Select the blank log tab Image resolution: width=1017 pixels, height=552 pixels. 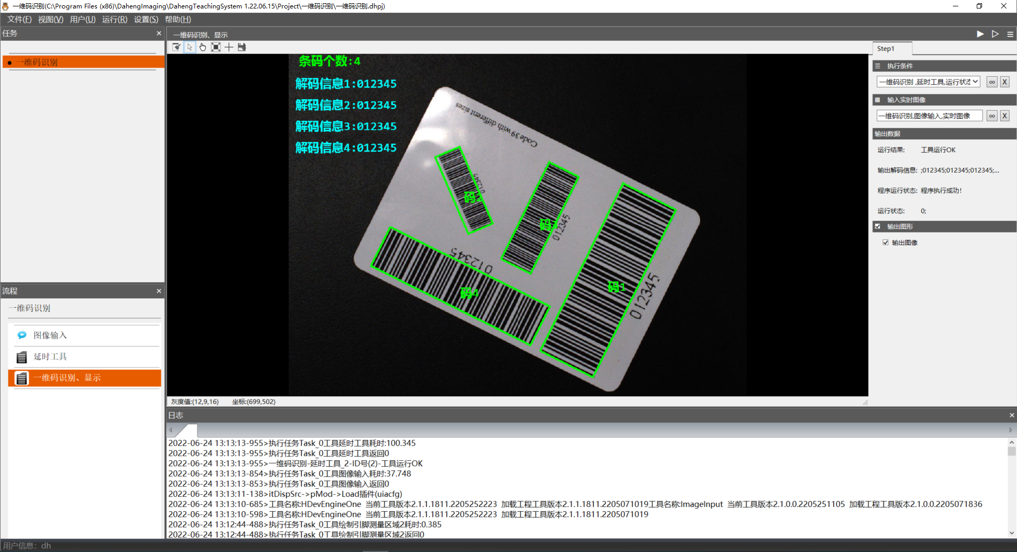[186, 430]
